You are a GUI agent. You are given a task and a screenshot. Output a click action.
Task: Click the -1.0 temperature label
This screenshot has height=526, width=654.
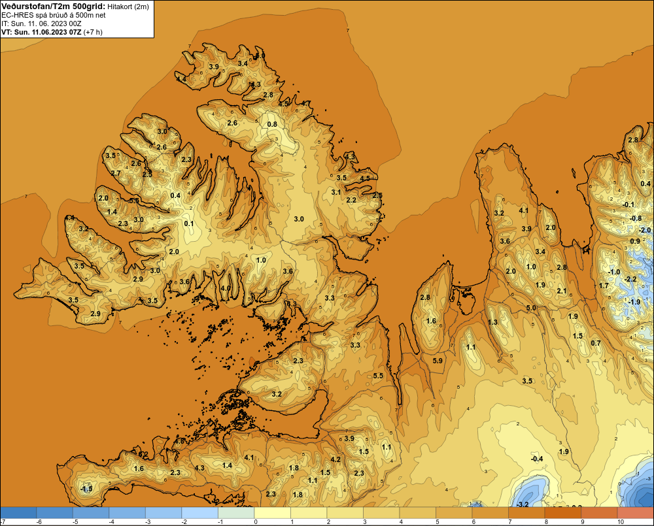614,272
